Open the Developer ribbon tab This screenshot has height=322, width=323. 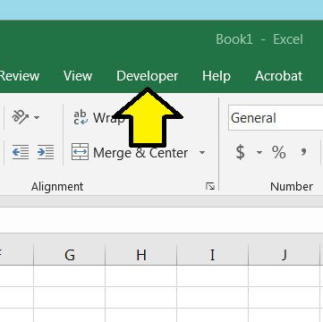(x=147, y=76)
